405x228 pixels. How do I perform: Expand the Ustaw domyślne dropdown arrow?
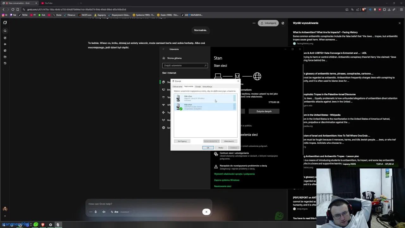[x=218, y=141]
